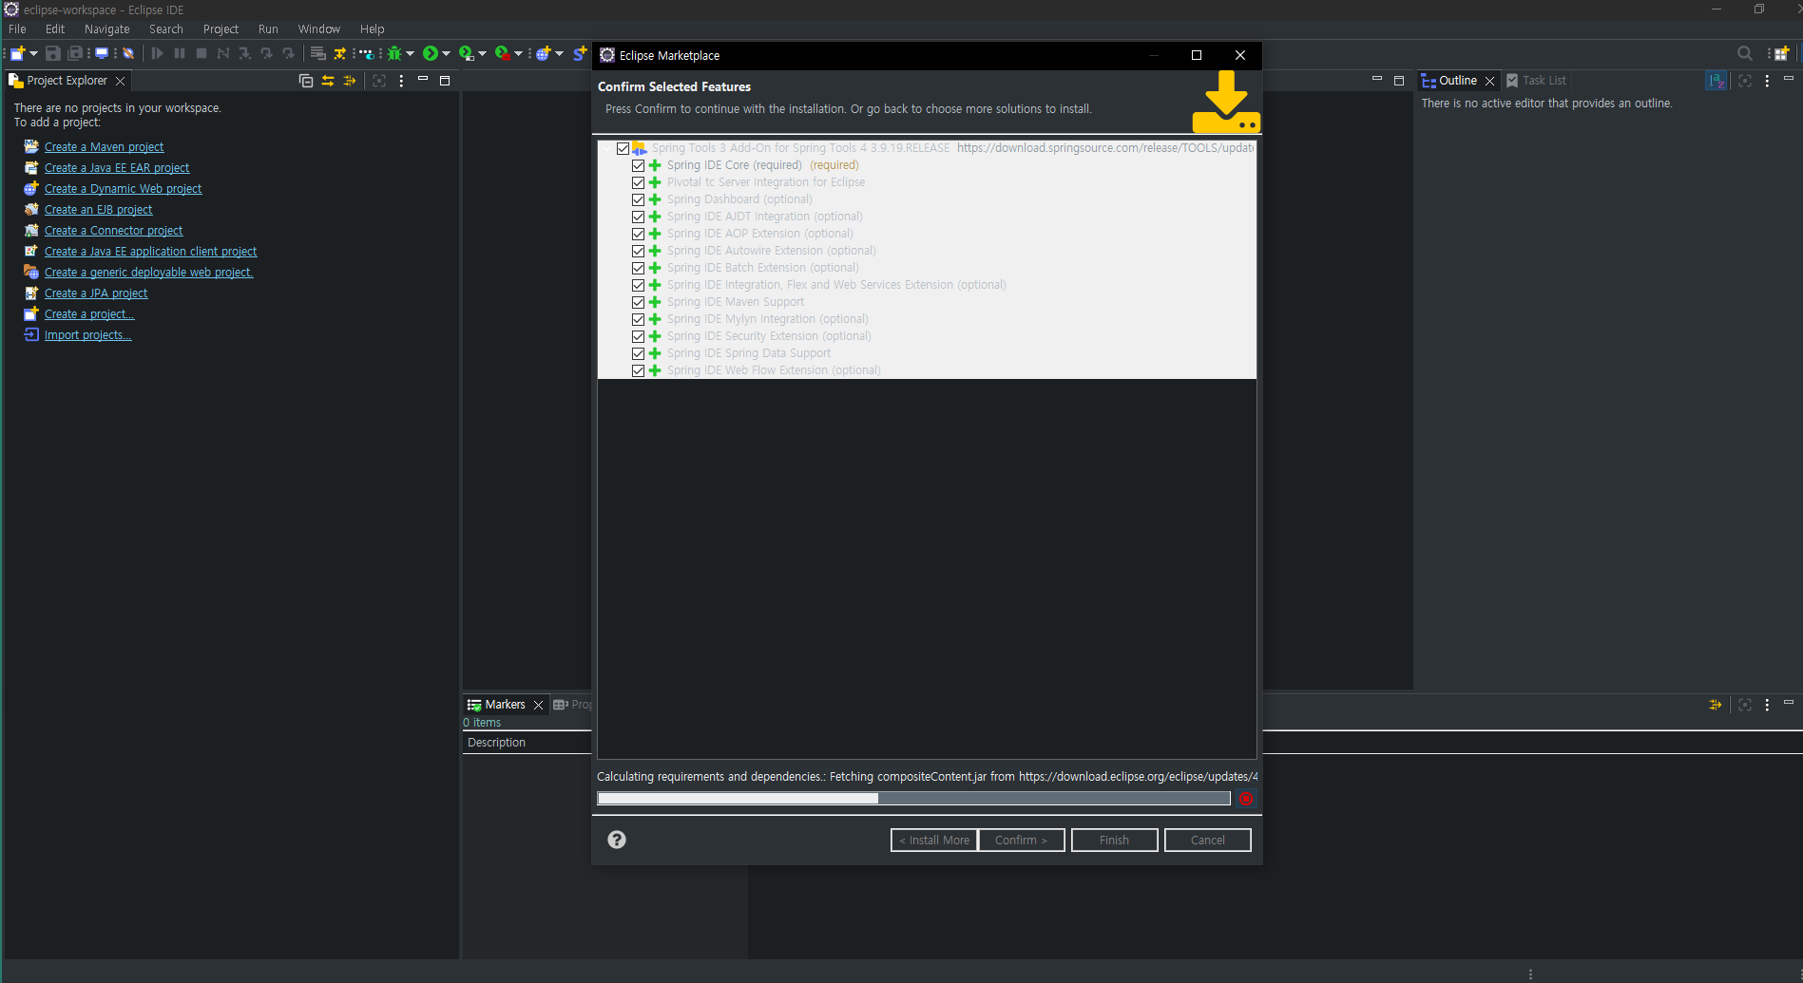1803x983 pixels.
Task: Click the Open Perspective icon
Action: coord(1782,54)
